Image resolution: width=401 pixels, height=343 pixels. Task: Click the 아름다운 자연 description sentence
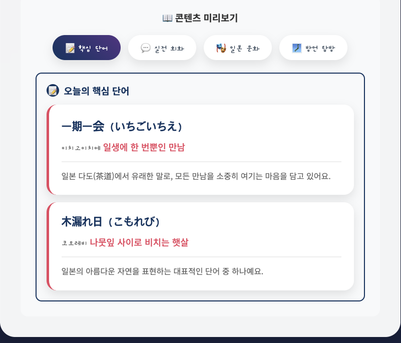pos(162,271)
